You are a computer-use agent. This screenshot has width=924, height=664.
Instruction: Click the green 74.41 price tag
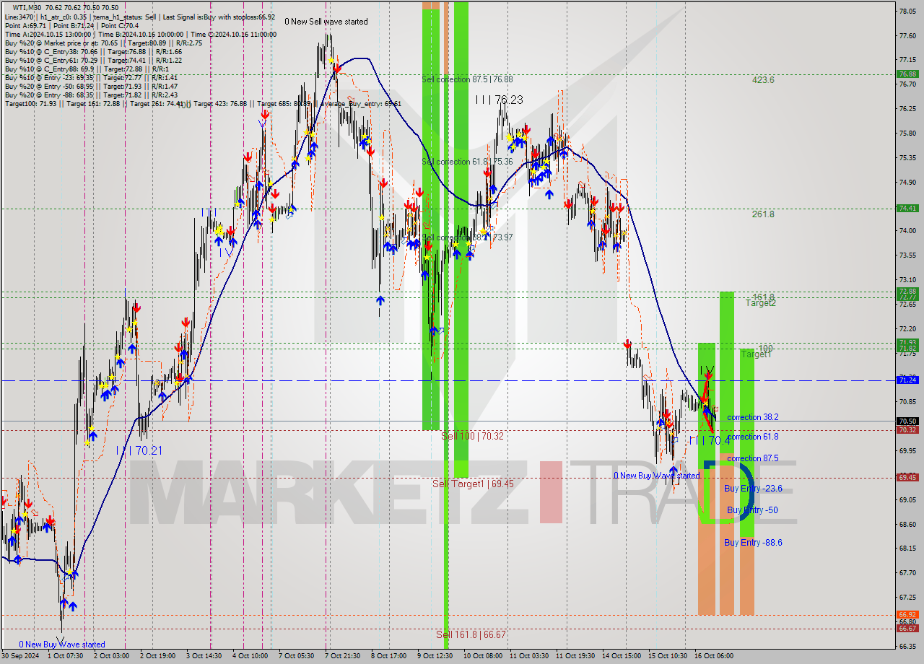click(x=907, y=208)
